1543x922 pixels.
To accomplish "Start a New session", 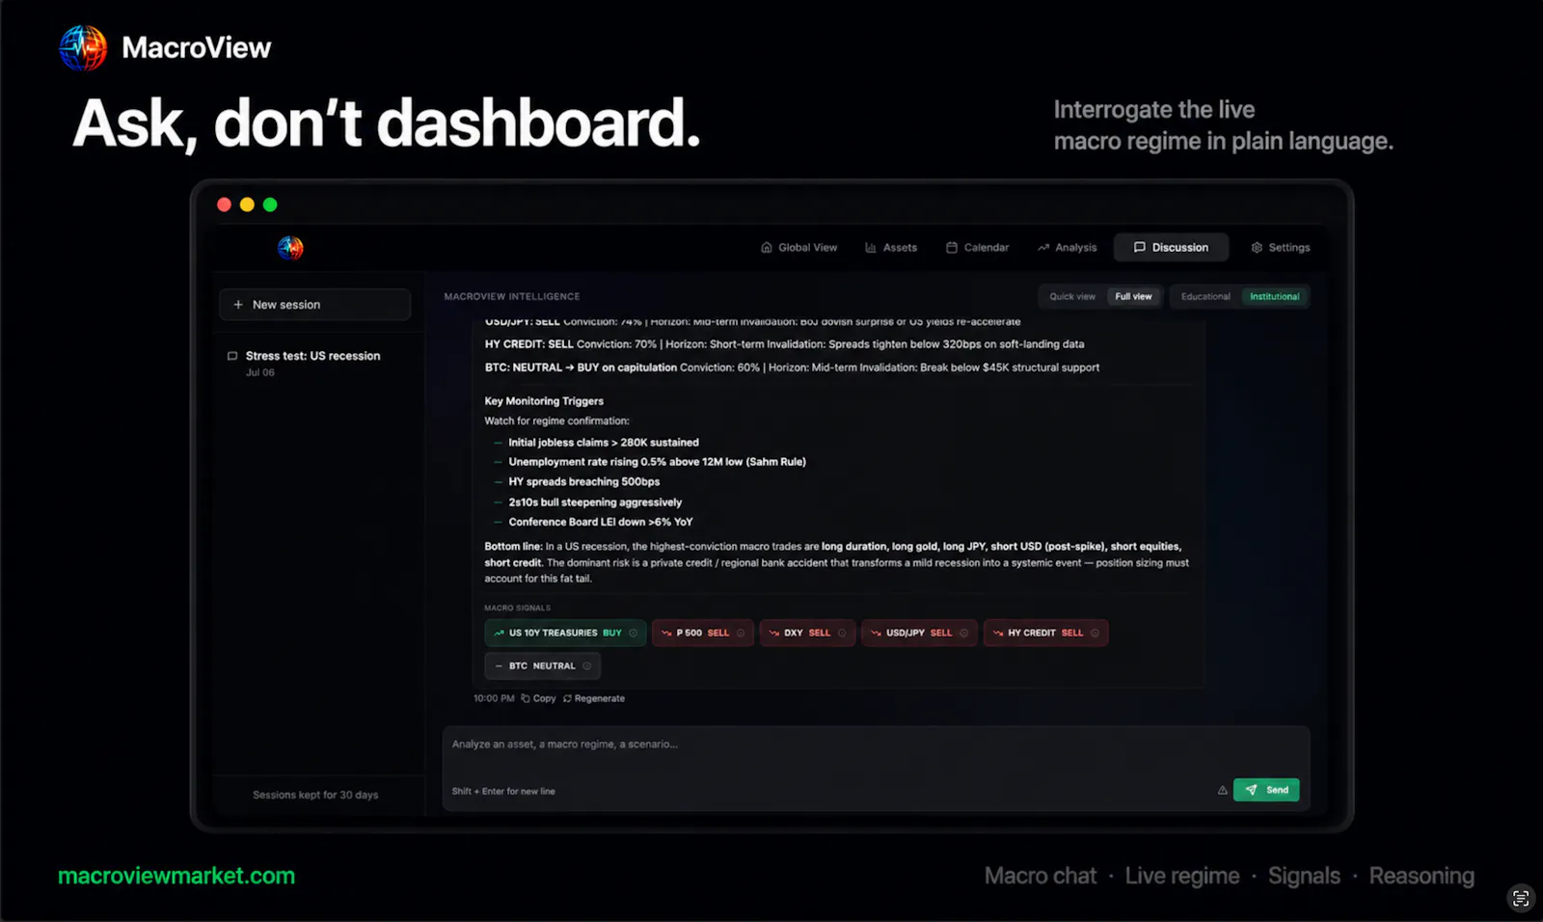I will 314,305.
